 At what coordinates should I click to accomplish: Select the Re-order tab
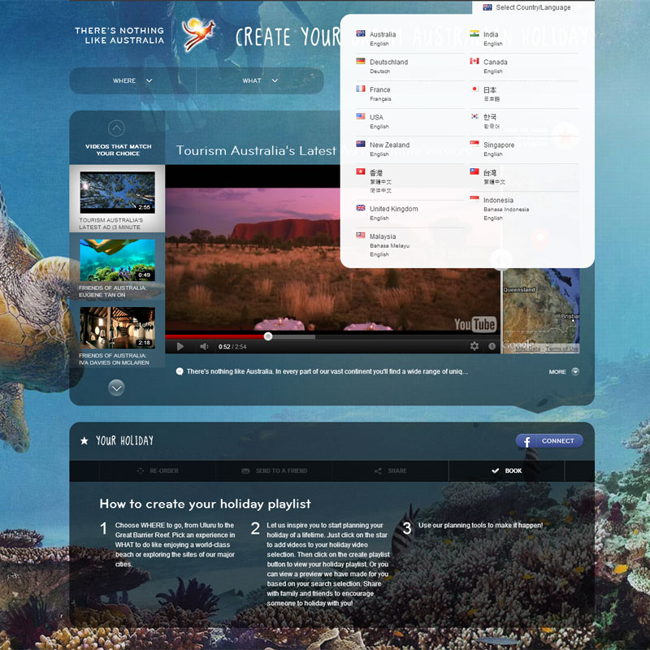click(158, 471)
